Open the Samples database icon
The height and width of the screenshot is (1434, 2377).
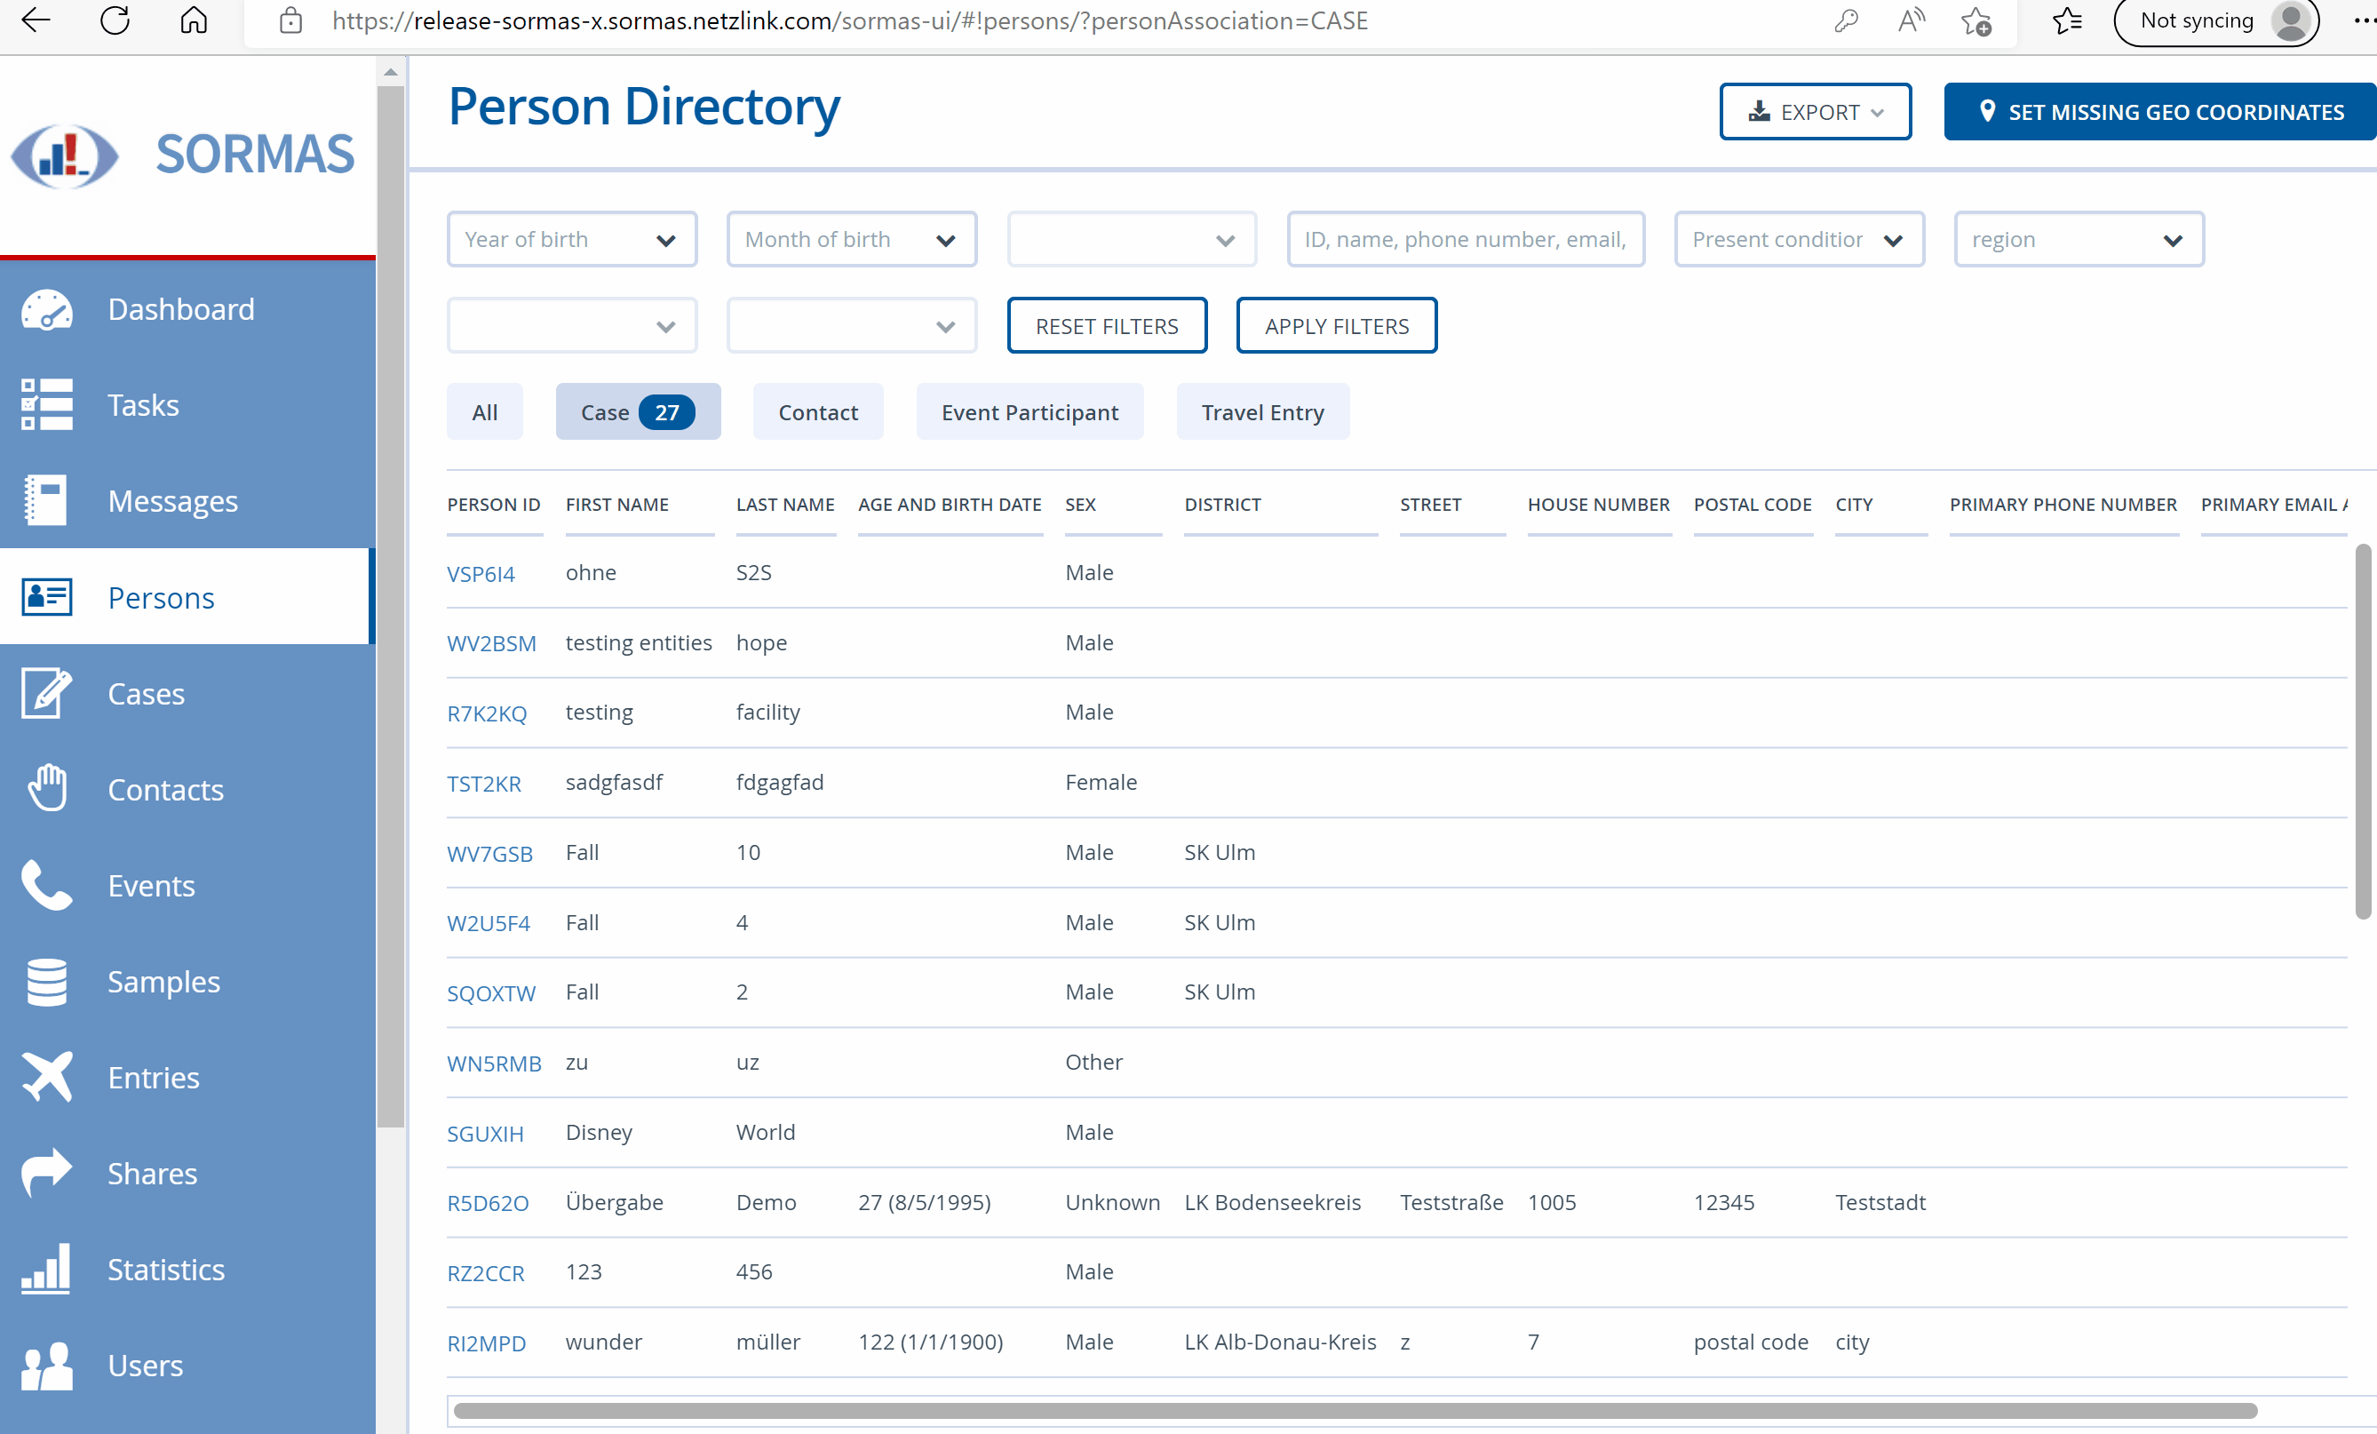(46, 982)
